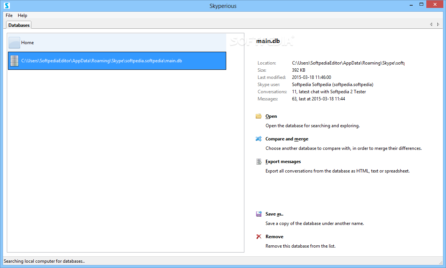This screenshot has height=268, width=446.
Task: Click the red Remove X icon
Action: [258, 237]
